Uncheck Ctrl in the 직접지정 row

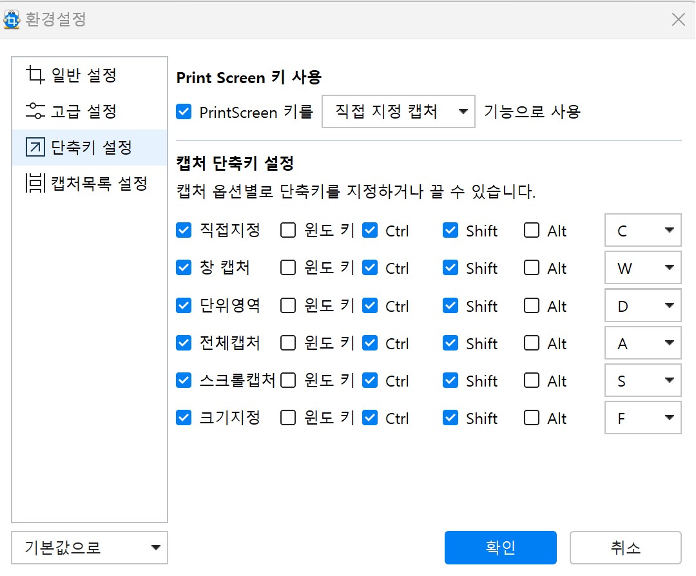[x=370, y=230]
